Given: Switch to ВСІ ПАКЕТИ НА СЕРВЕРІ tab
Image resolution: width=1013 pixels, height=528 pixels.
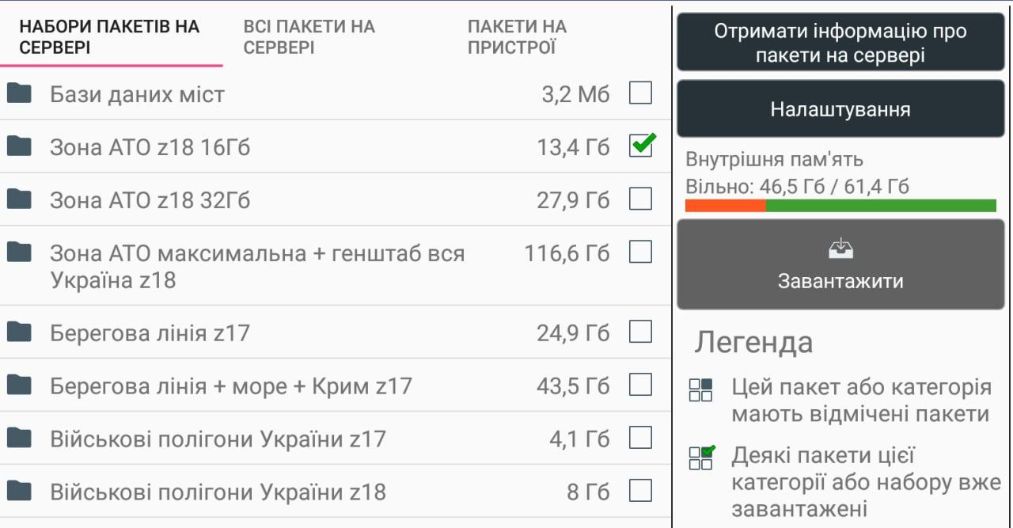Looking at the screenshot, I should click(309, 37).
